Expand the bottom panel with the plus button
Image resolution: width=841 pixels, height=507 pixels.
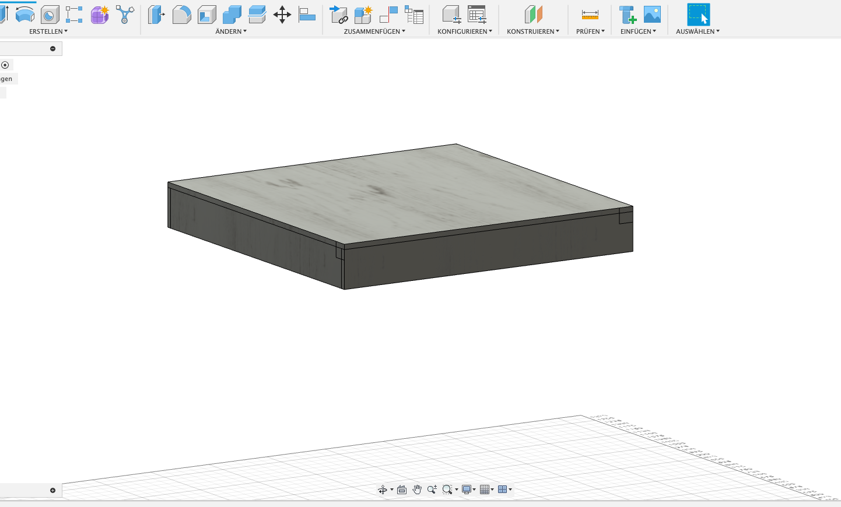pos(52,490)
